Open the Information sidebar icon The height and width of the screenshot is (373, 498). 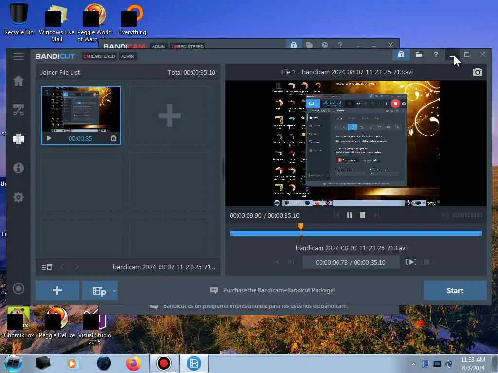18,168
